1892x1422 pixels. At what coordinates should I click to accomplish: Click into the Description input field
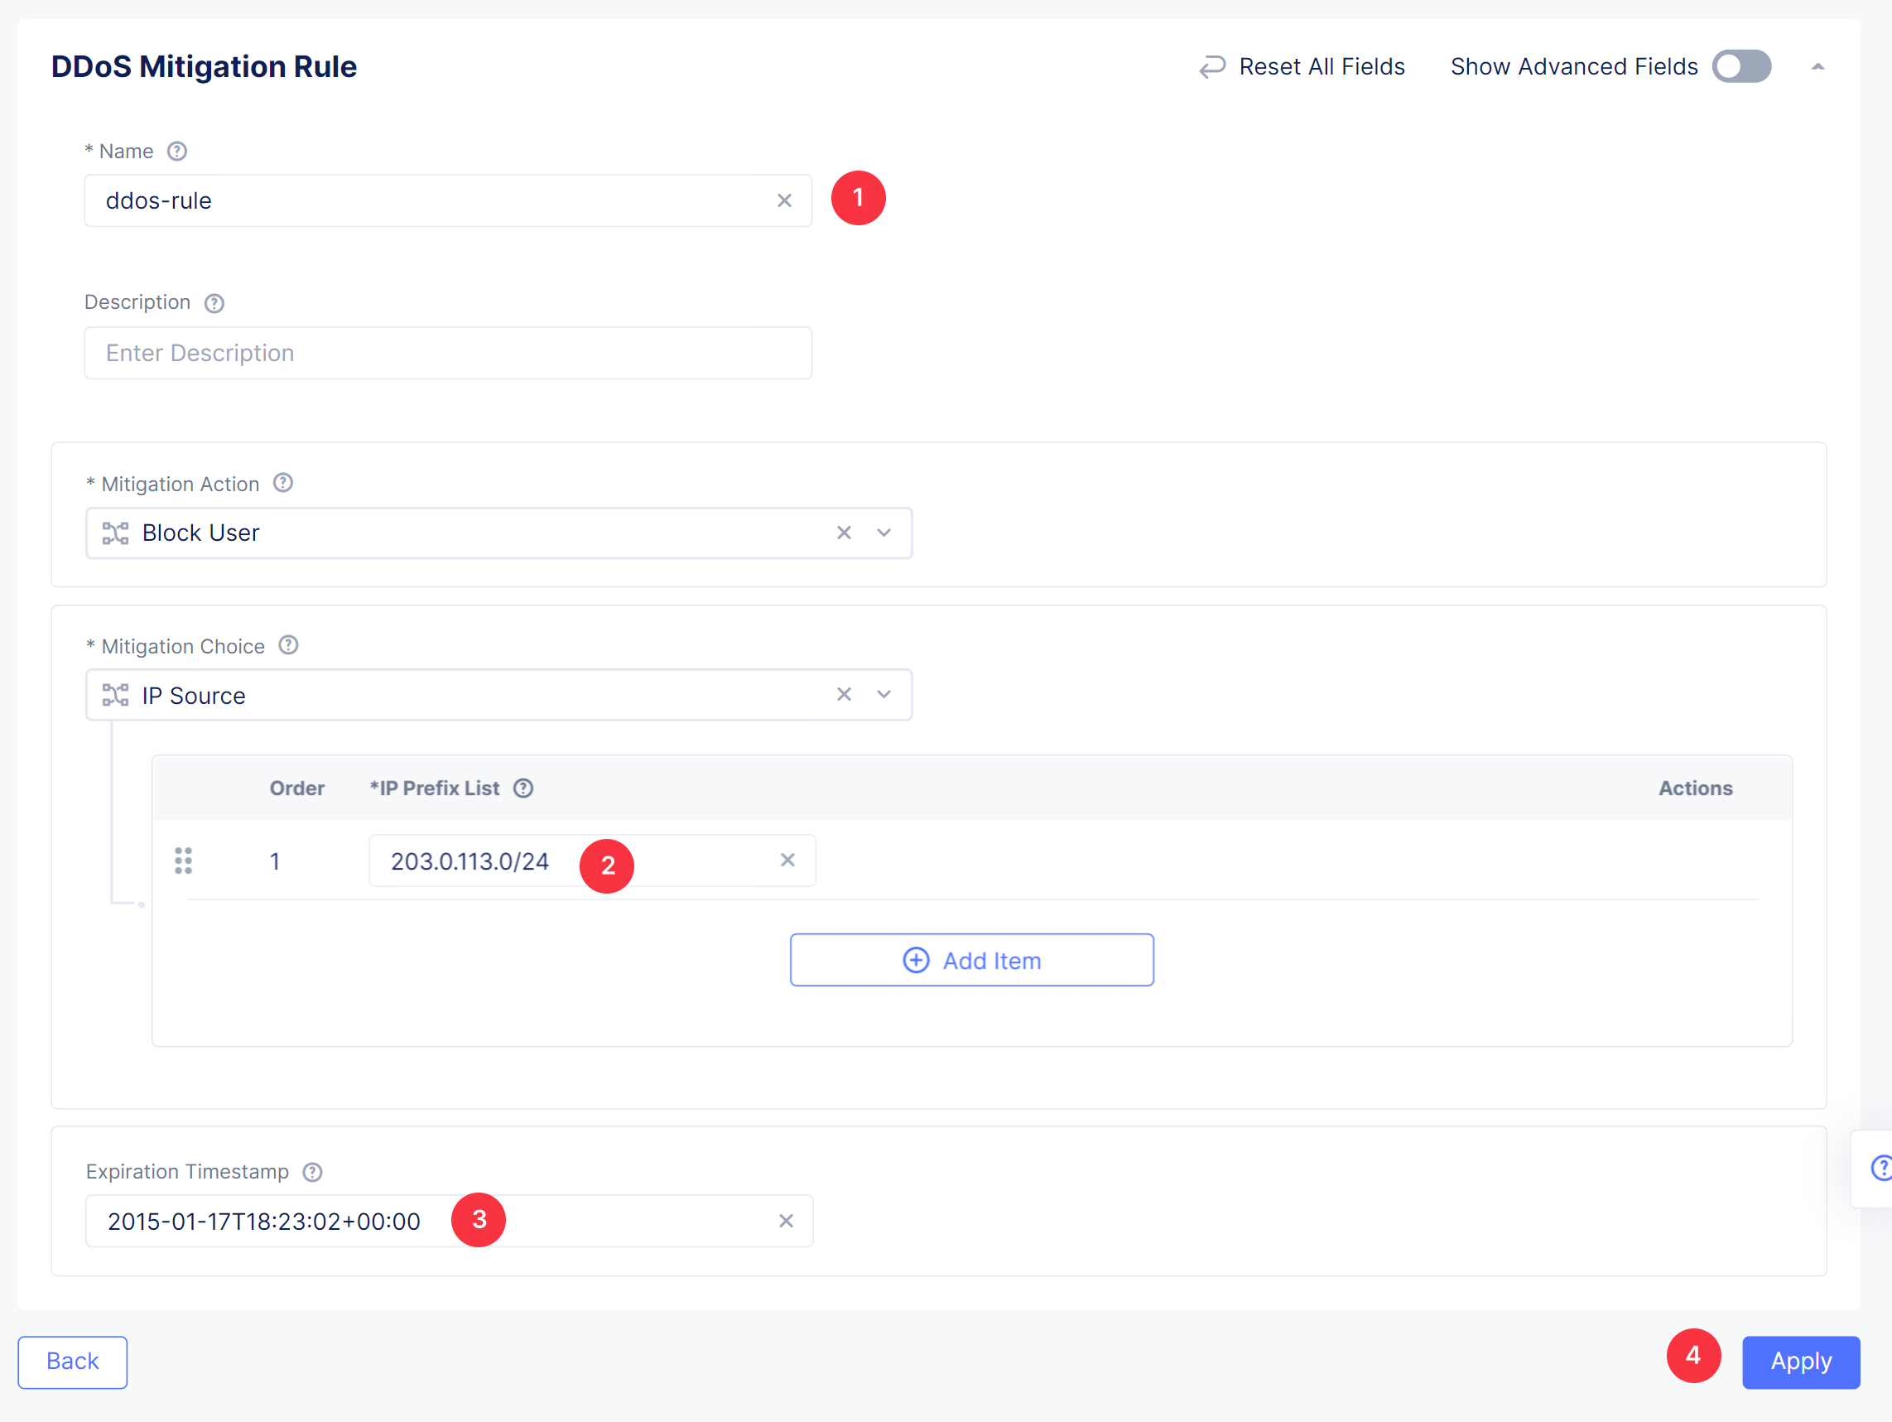click(447, 354)
